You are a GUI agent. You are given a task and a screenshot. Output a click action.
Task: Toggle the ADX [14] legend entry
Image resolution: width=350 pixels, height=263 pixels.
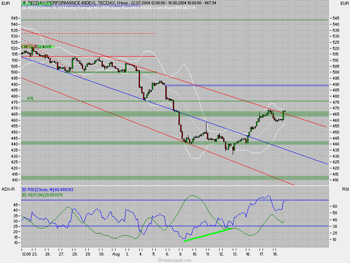pos(46,194)
